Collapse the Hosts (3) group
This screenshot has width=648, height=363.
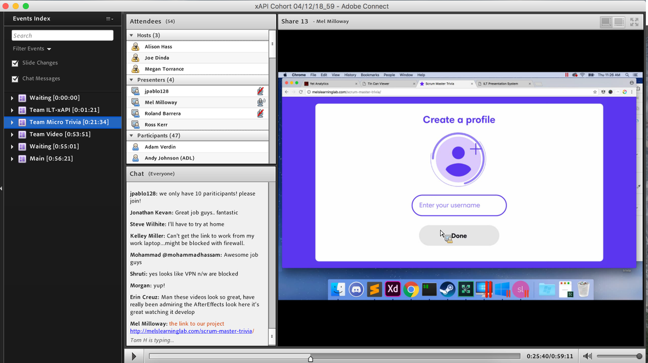131,35
